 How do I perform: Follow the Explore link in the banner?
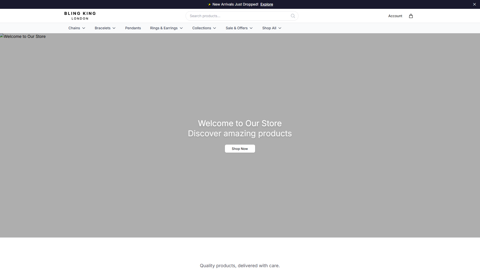coord(266,4)
